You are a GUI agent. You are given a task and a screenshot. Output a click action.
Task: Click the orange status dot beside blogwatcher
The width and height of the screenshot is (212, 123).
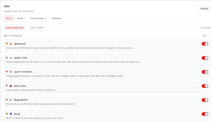click(x=7, y=100)
